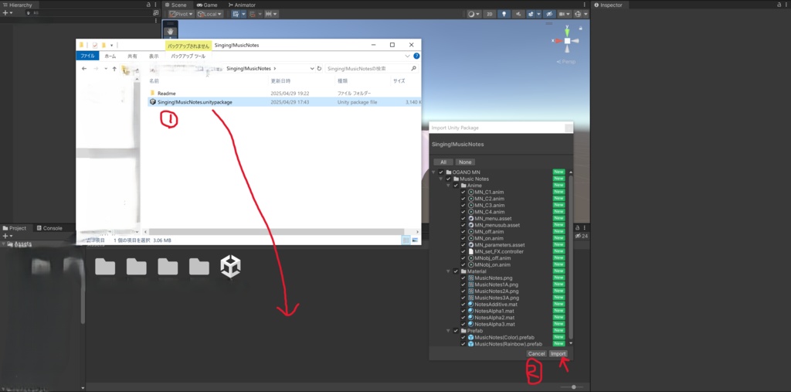Open the draw mode shading dropdown
The height and width of the screenshot is (392, 791).
pyautogui.click(x=474, y=14)
